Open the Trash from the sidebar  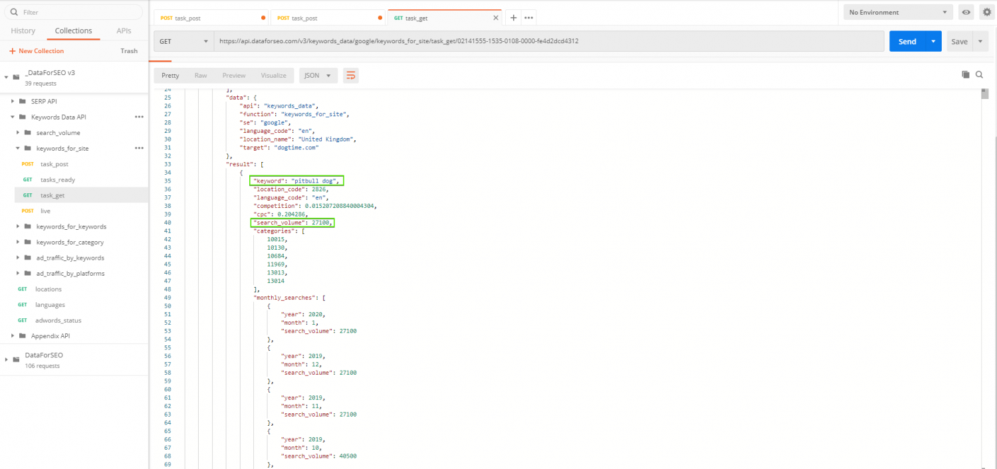coord(129,50)
